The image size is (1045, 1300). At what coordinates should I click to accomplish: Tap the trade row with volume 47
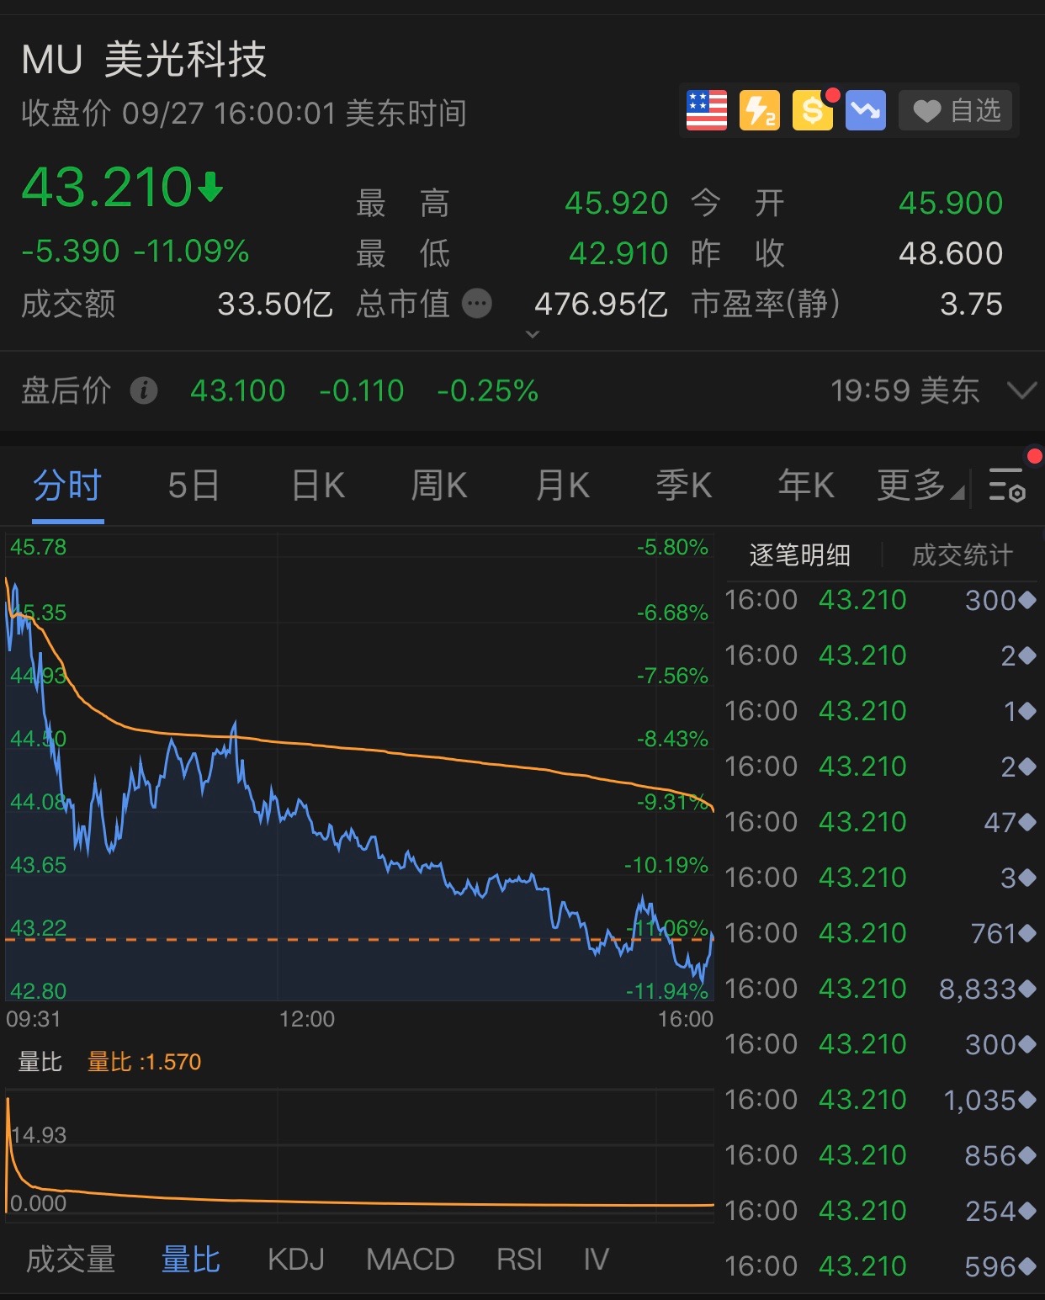tap(880, 822)
